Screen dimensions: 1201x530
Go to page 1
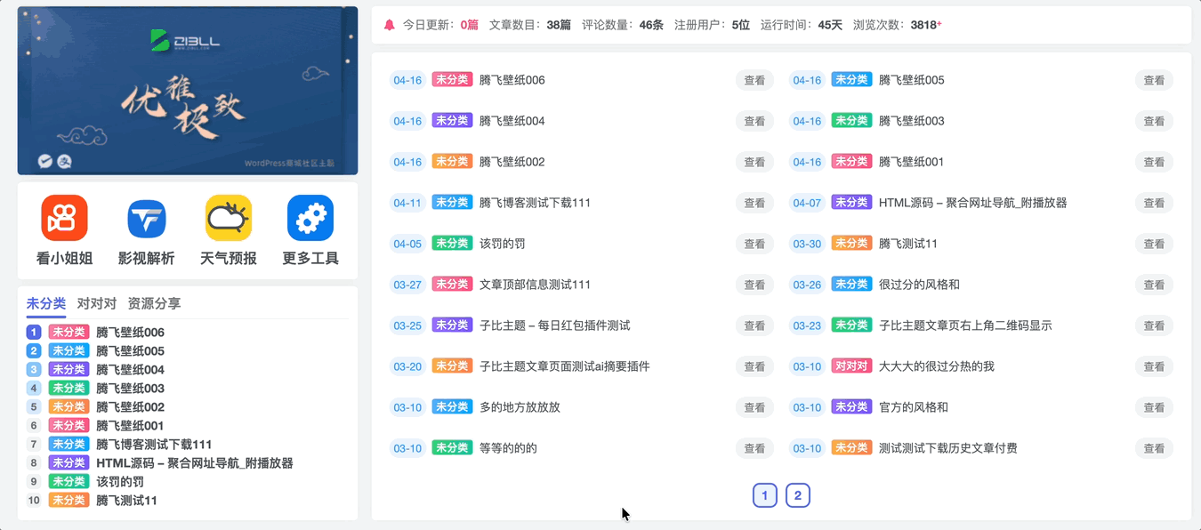click(765, 495)
